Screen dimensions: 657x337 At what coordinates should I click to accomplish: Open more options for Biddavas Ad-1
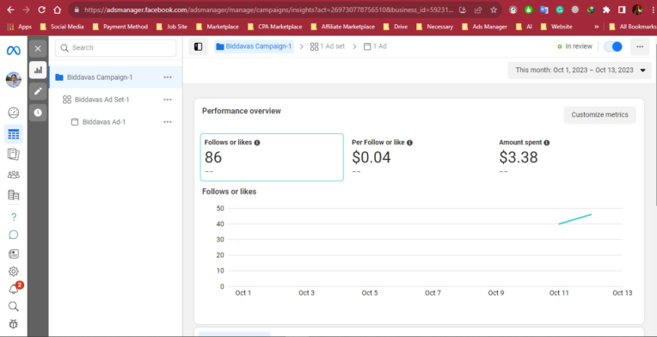(x=168, y=122)
